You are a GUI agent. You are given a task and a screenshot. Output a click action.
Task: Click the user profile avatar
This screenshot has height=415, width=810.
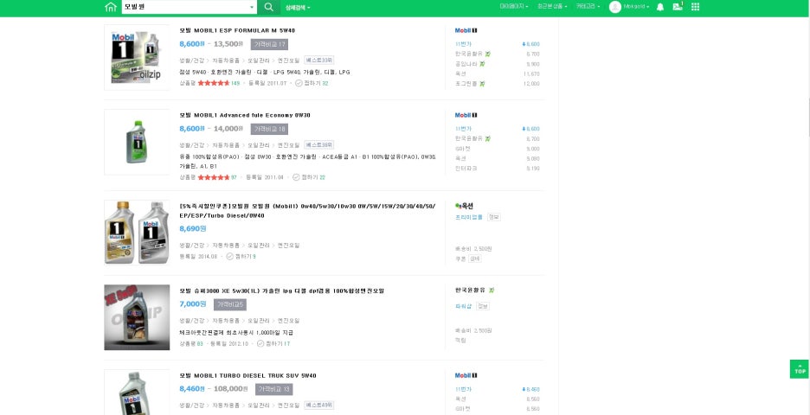click(614, 7)
